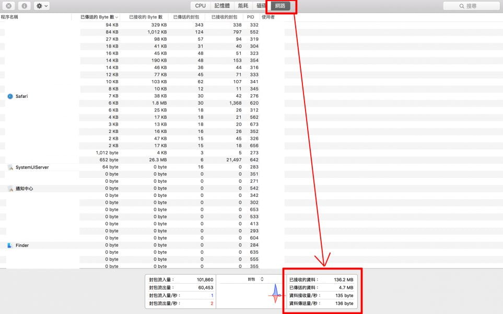Click the Finder process icon
The width and height of the screenshot is (503, 314).
click(x=10, y=245)
